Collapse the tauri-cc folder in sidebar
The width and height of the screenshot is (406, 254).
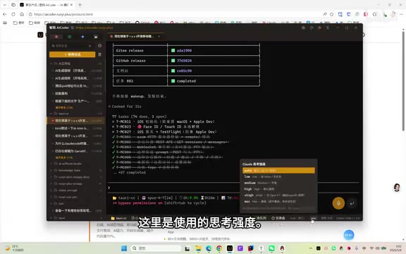pos(51,114)
